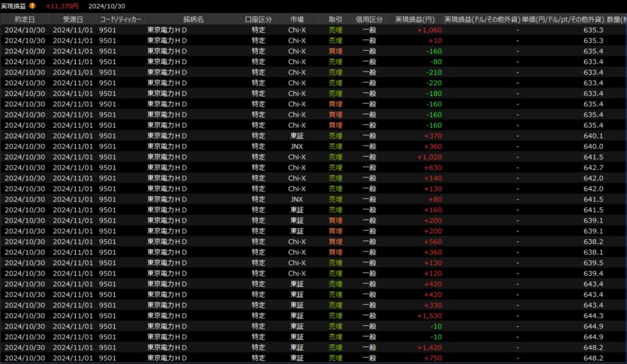Click the 取引 column header
This screenshot has width=627, height=364.
click(x=335, y=20)
